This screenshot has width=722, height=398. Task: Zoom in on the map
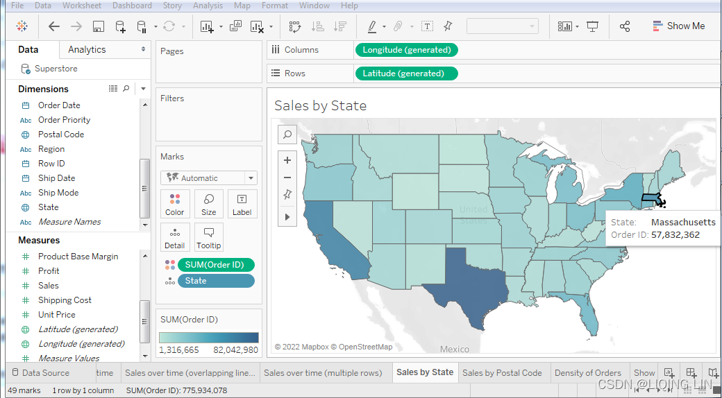click(x=287, y=160)
